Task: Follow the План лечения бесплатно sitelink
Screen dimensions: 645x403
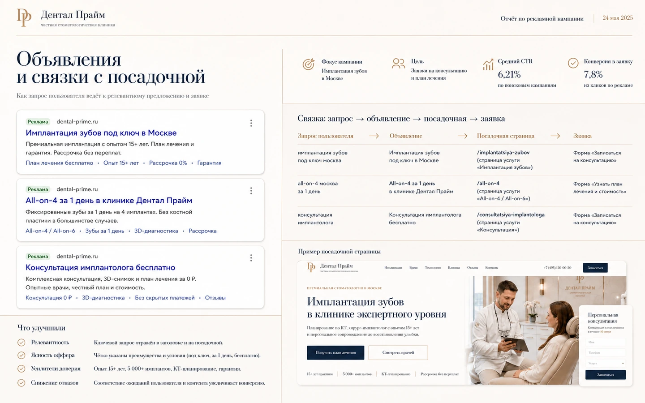Action: [x=60, y=163]
